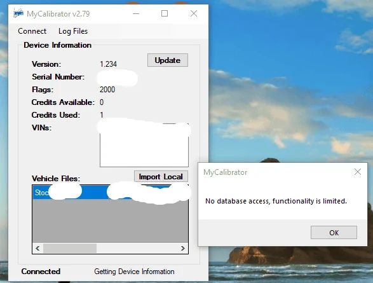The image size is (373, 283).
Task: Maximize the MyCalibrator v2.79 window
Action: pyautogui.click(x=165, y=13)
